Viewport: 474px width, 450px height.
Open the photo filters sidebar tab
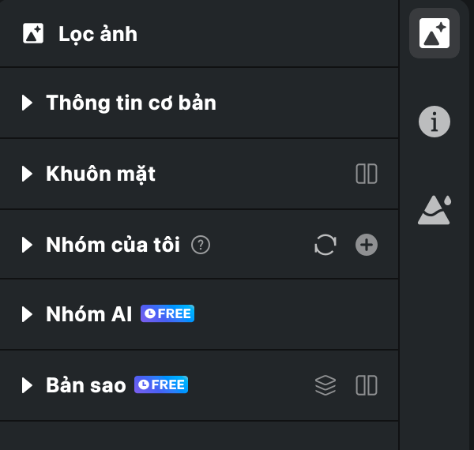[434, 33]
